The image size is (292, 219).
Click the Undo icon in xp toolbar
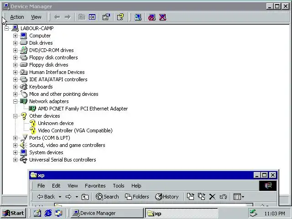click(x=223, y=197)
